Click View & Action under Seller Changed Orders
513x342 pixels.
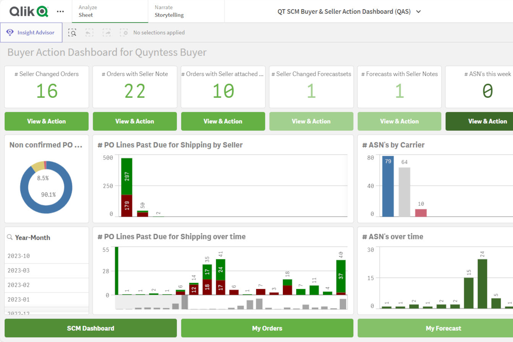pos(46,121)
